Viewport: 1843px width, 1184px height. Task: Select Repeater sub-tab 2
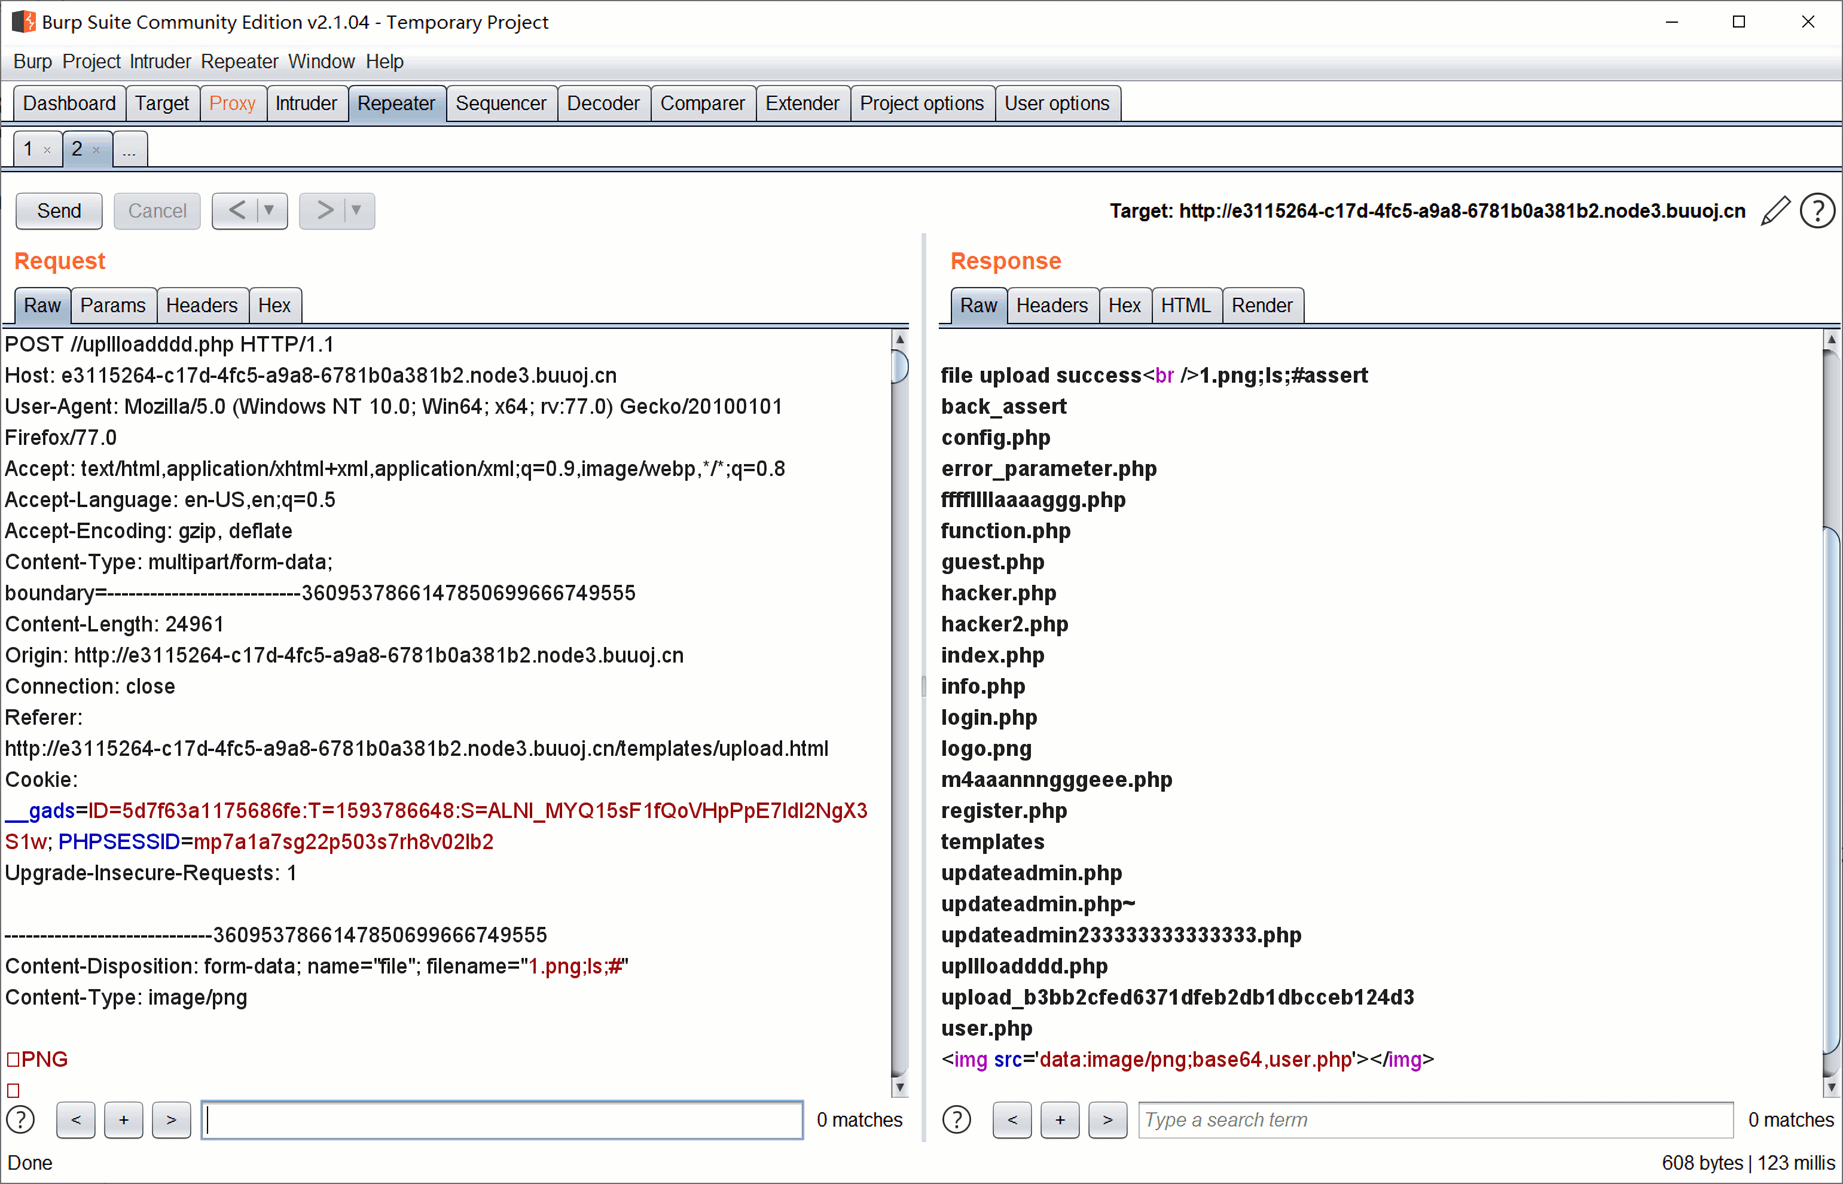(77, 148)
